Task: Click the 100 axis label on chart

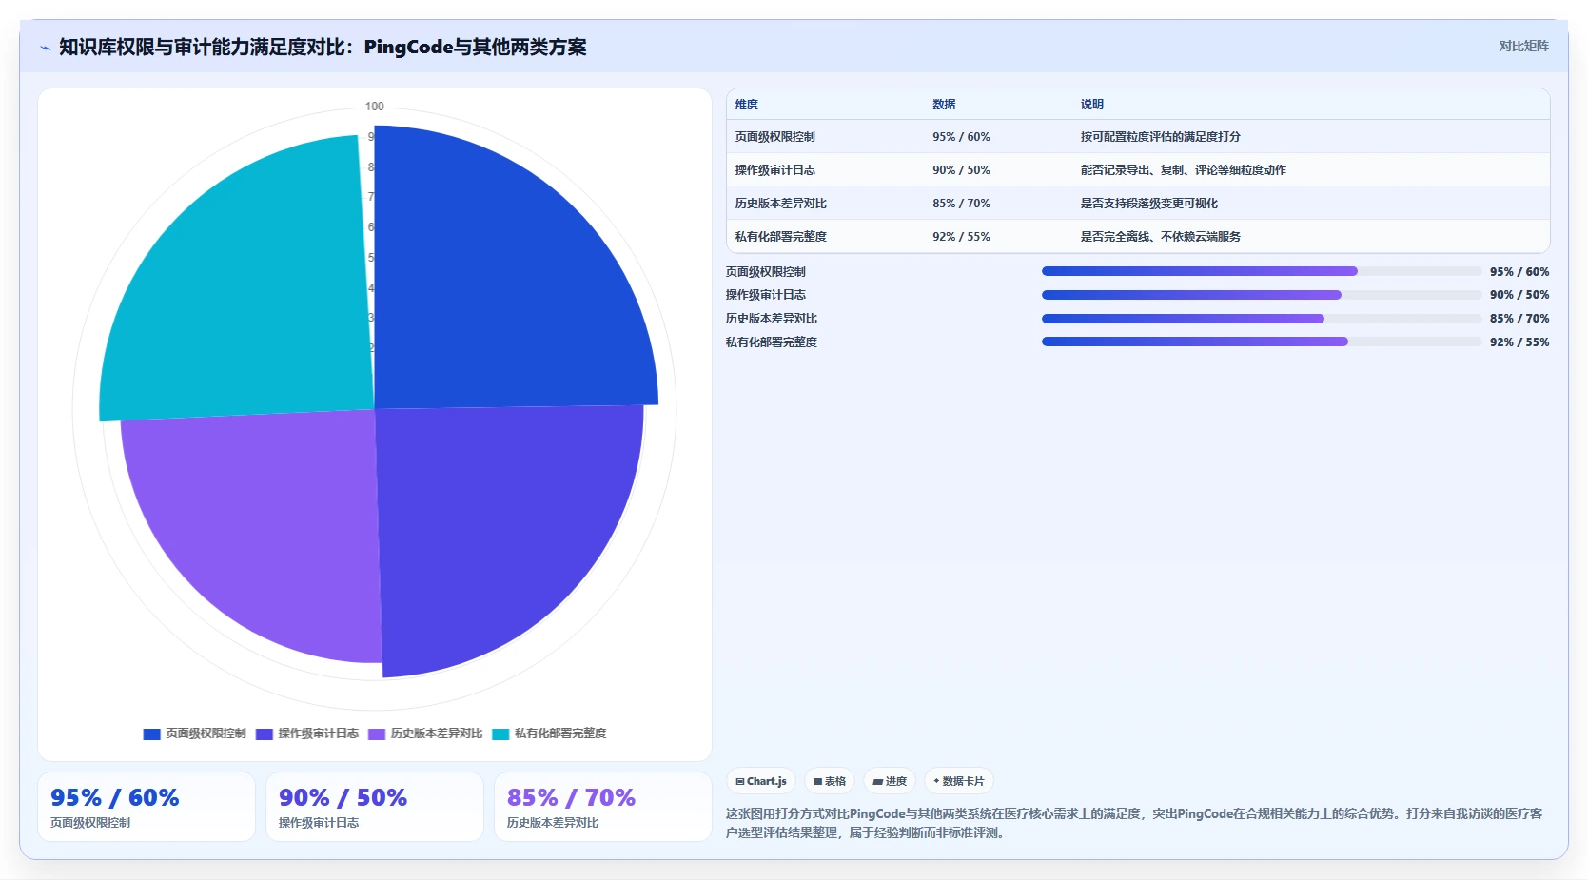Action: click(375, 107)
